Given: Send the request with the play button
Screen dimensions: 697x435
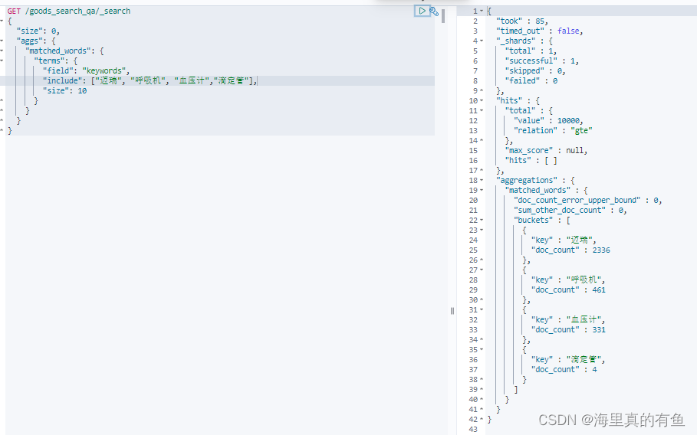Looking at the screenshot, I should [422, 11].
